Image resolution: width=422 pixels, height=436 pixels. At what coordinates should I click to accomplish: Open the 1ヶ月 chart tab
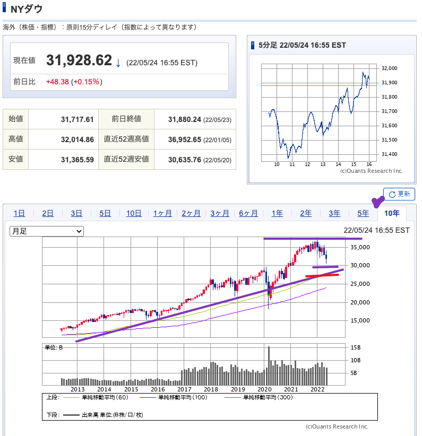162,213
